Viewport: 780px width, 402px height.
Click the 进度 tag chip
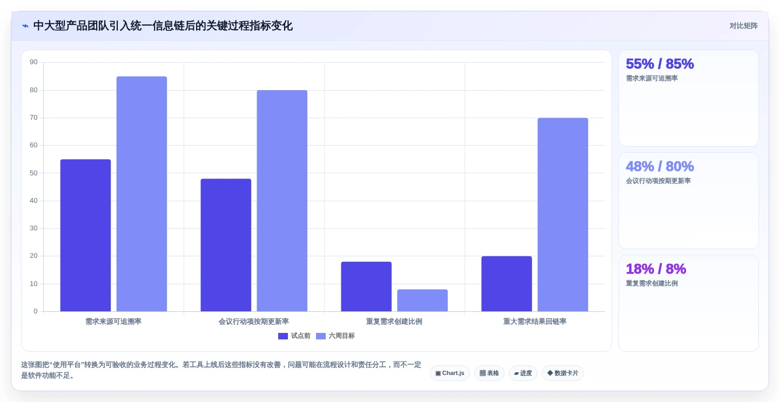[x=523, y=373]
